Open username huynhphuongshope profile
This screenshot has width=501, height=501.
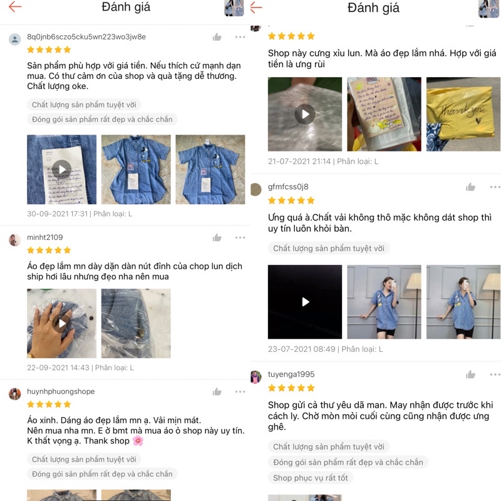61,391
